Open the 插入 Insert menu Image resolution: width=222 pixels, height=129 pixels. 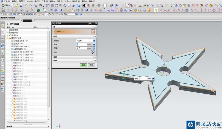(x=30, y=1)
